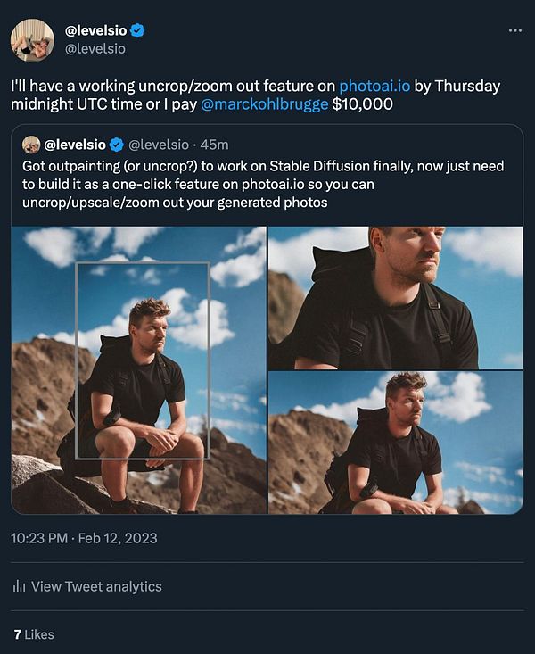Click the bar chart analytics icon
Image resolution: width=535 pixels, height=654 pixels.
coord(18,586)
